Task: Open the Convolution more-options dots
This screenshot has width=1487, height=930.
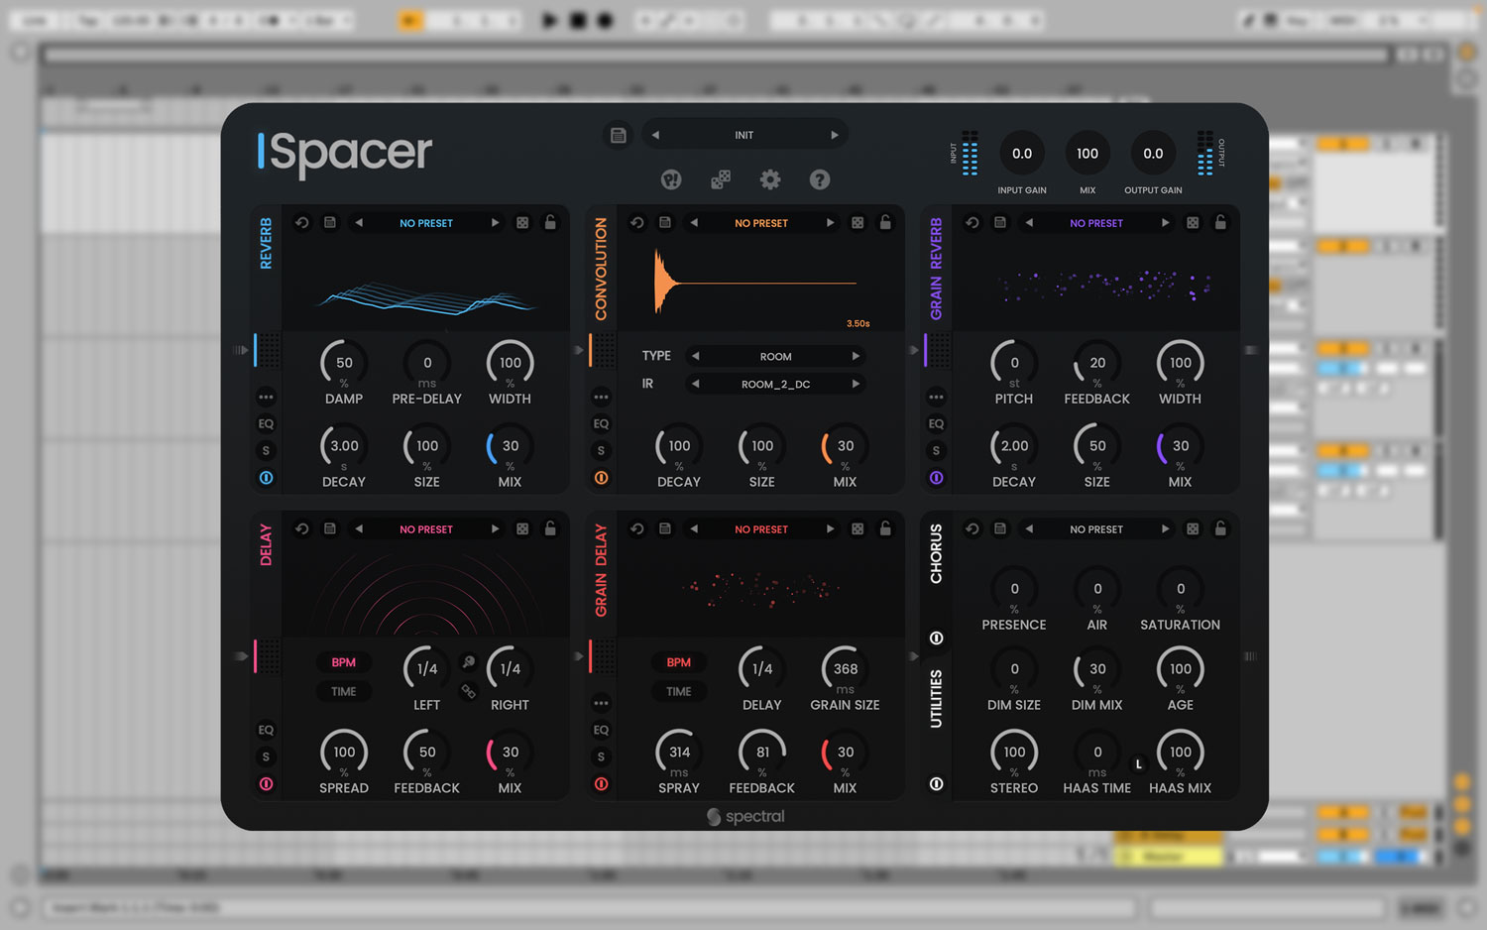Action: (x=601, y=397)
